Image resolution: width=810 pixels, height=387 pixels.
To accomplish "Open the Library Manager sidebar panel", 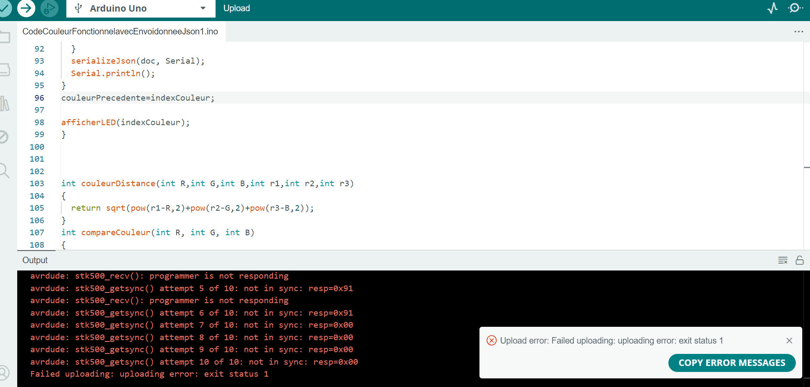I will 4,104.
